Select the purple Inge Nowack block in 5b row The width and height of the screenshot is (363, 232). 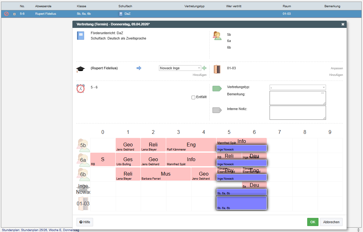click(x=241, y=148)
